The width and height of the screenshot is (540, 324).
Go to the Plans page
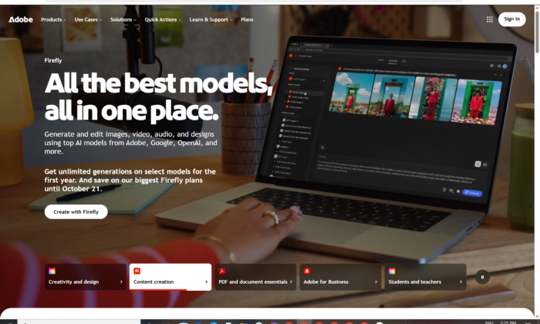(x=247, y=19)
